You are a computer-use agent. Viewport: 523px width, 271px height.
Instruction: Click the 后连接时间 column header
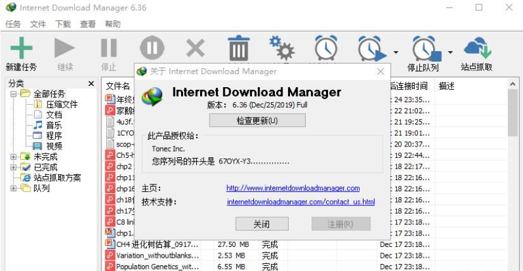click(x=408, y=86)
